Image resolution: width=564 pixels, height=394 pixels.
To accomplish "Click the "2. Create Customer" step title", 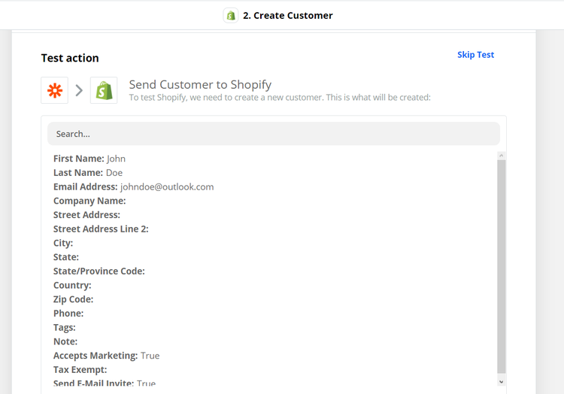I will pos(287,15).
